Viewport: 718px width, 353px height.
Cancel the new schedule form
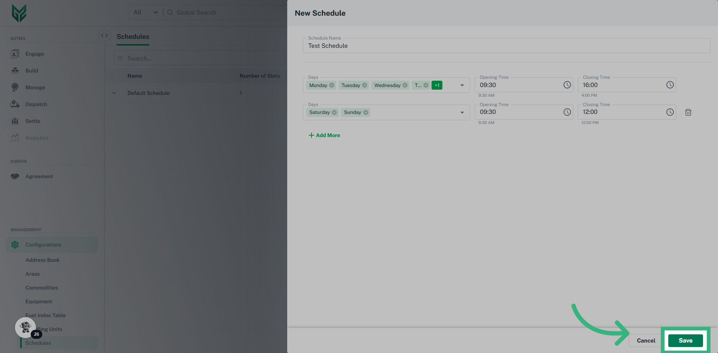pos(645,340)
